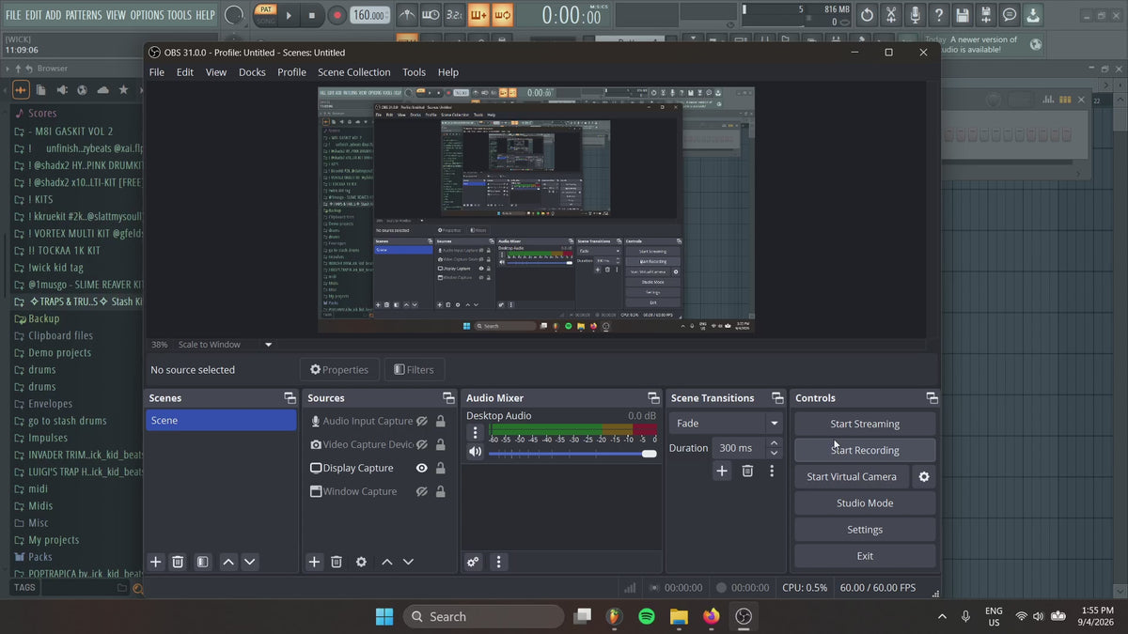This screenshot has width=1128, height=634.
Task: Select the plugin icon in FL Browser
Action: pyautogui.click(x=62, y=90)
